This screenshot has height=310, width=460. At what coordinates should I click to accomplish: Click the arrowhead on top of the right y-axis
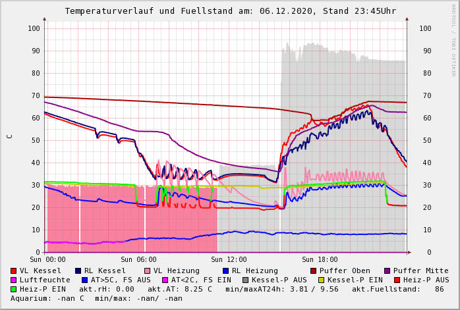407,19
